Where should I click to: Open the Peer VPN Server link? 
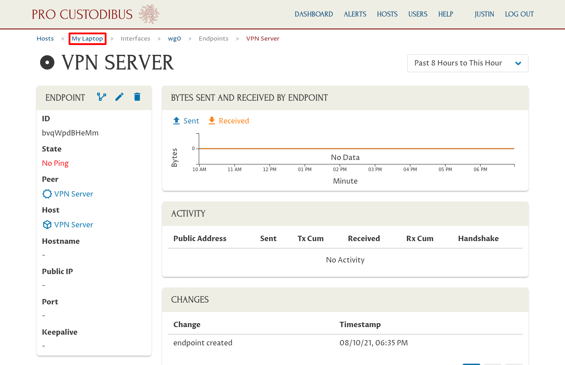(x=74, y=194)
